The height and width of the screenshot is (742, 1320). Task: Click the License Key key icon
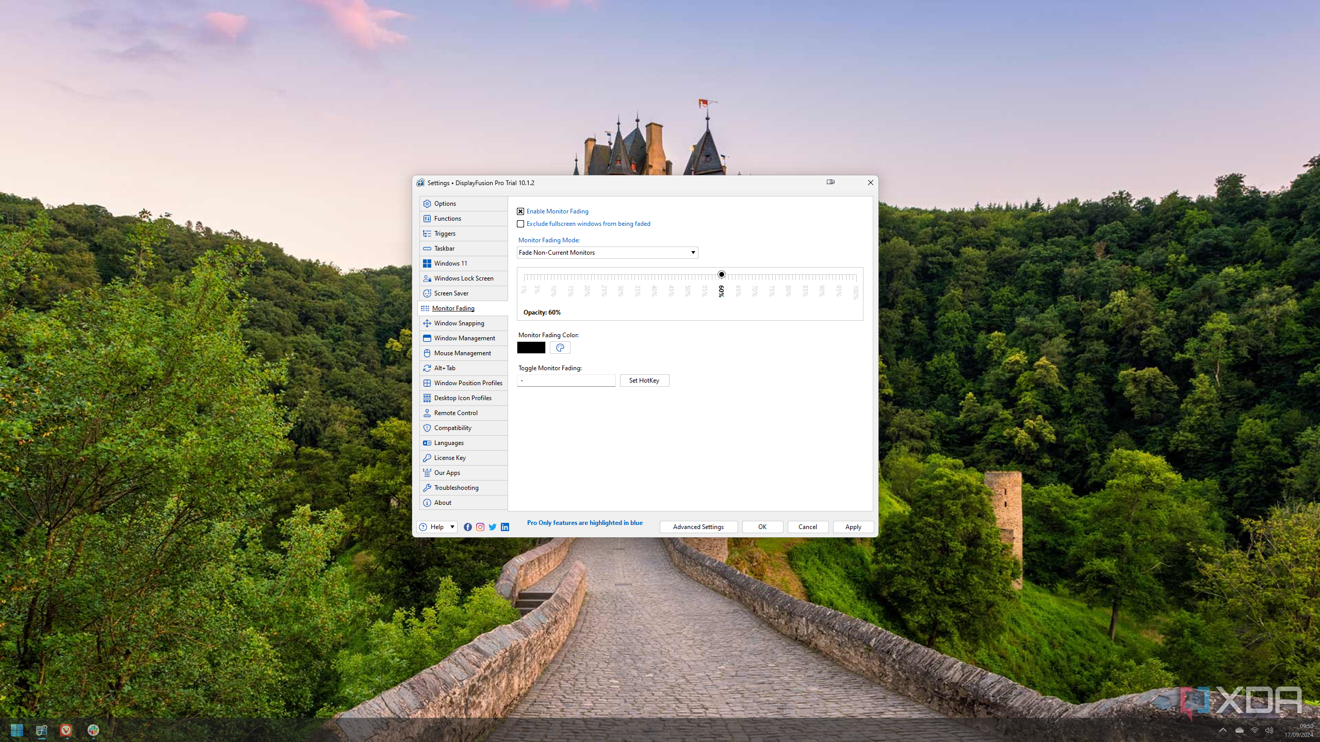[x=427, y=458]
